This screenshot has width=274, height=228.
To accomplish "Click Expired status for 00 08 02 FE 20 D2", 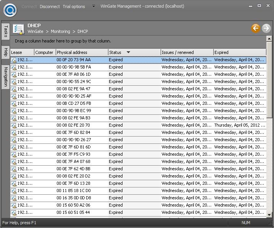I will click(x=116, y=176).
